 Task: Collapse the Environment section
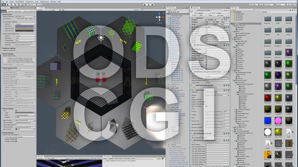point(2,14)
